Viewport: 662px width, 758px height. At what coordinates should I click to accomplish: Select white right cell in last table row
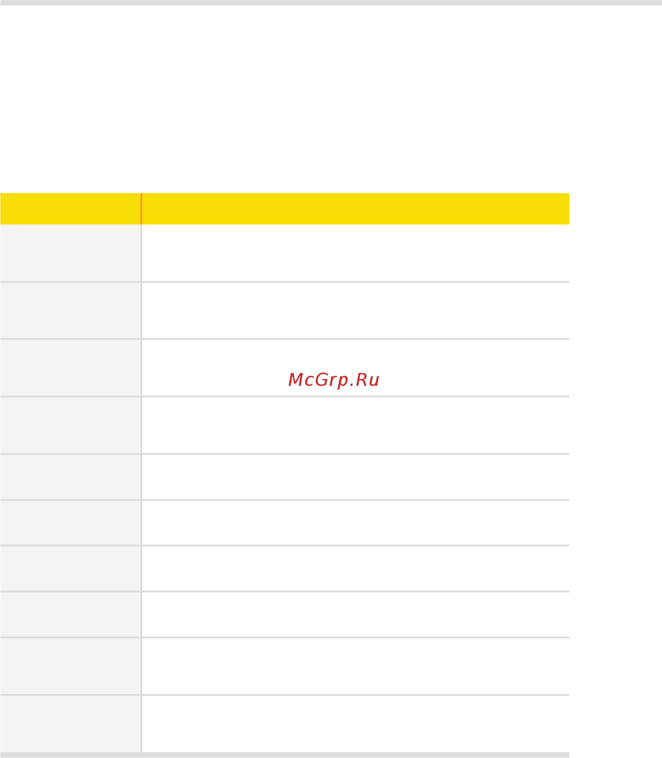356,724
